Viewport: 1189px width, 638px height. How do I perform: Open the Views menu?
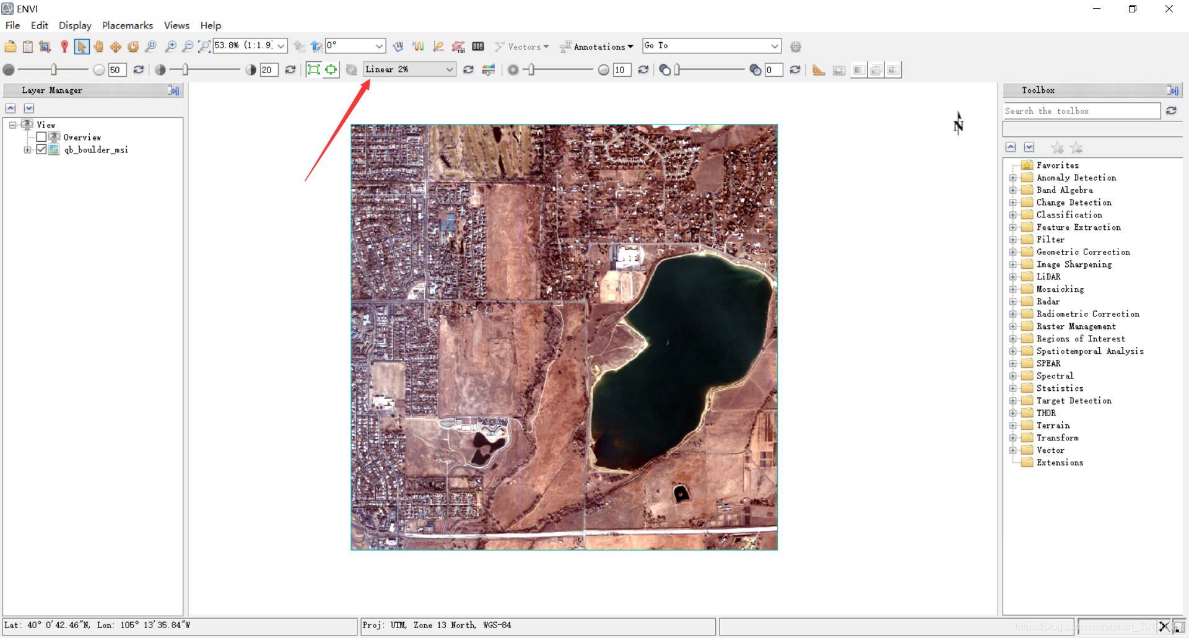tap(176, 25)
